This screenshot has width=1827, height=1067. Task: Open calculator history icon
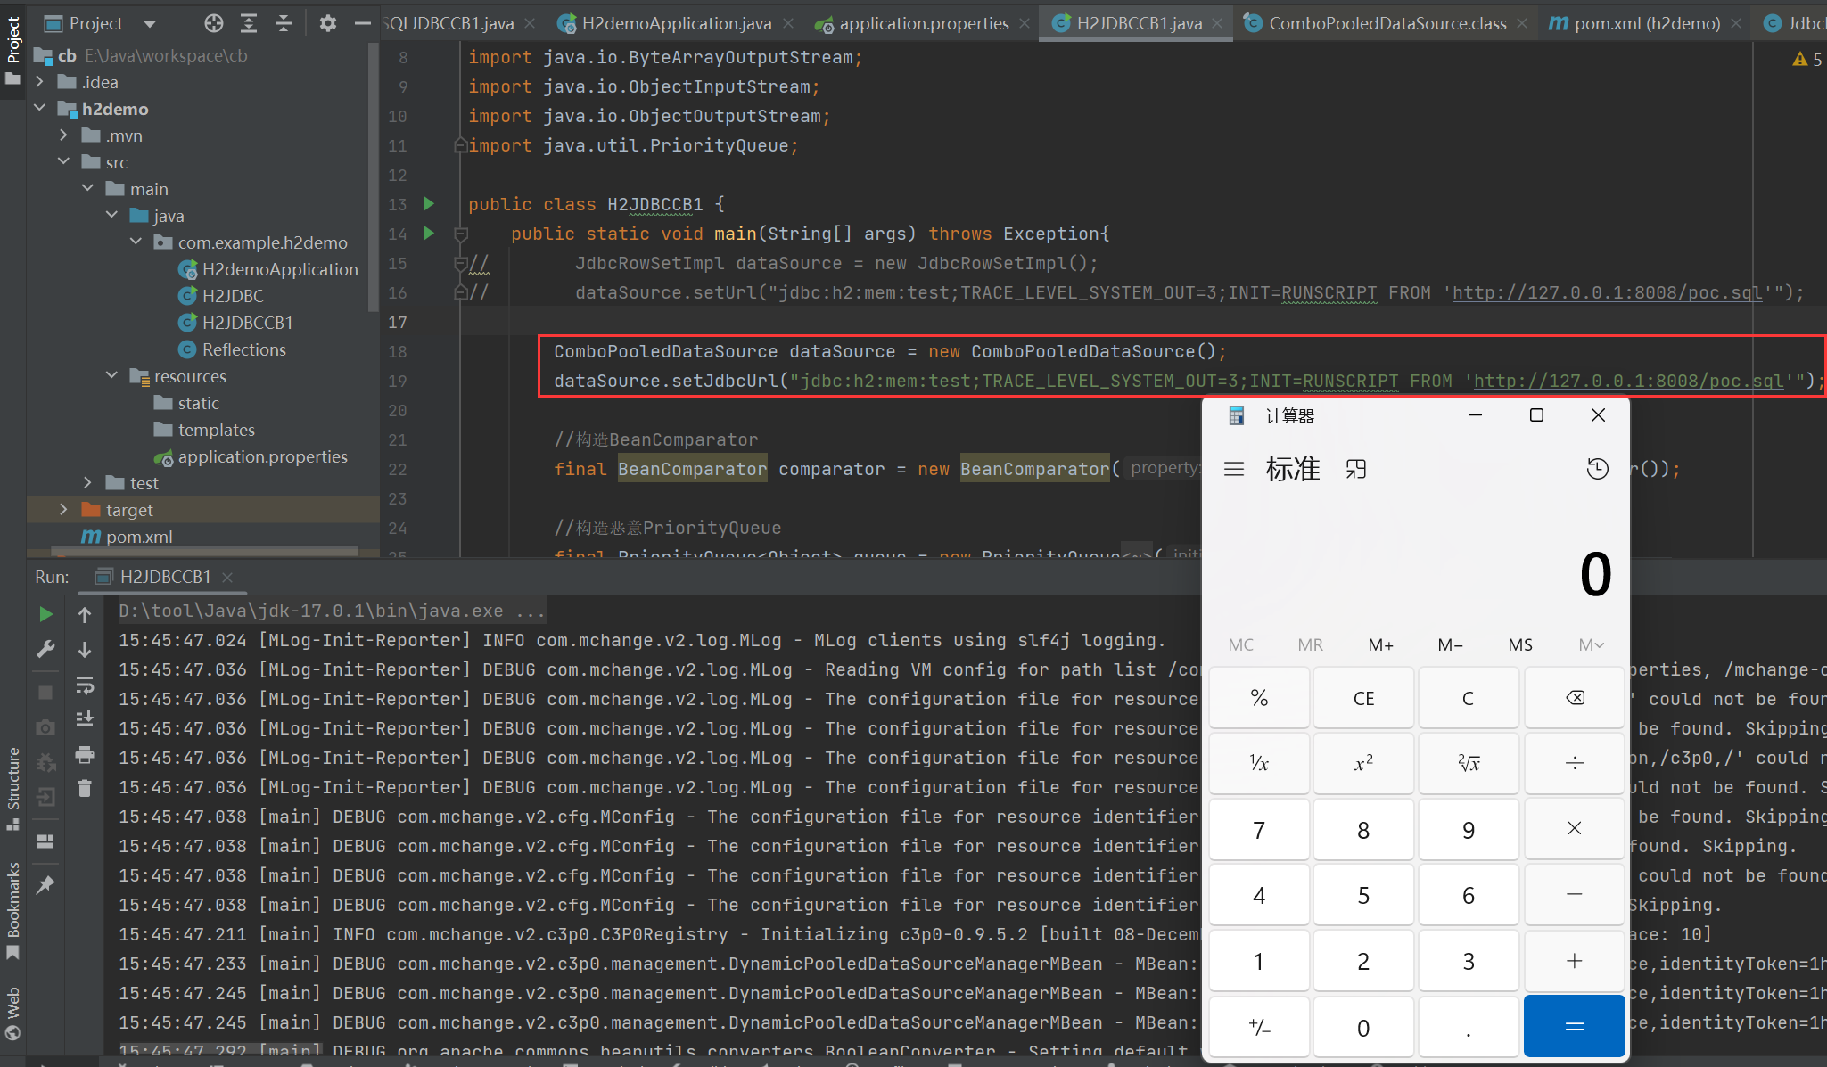1597,469
